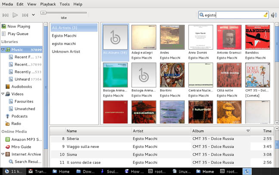Image resolution: width=279 pixels, height=175 pixels.
Task: Click the Soul... taskbar item
Action: tap(110, 172)
